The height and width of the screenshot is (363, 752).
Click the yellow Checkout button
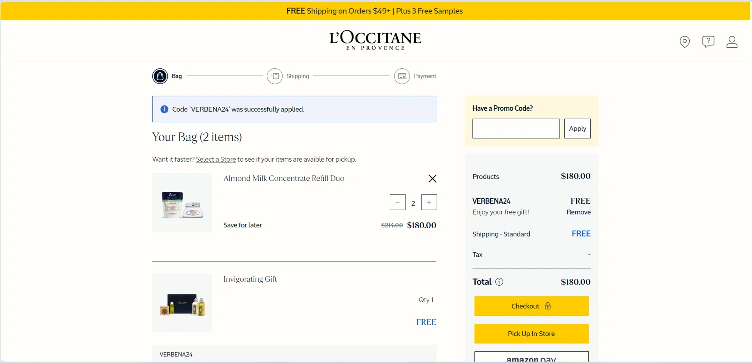pos(531,306)
